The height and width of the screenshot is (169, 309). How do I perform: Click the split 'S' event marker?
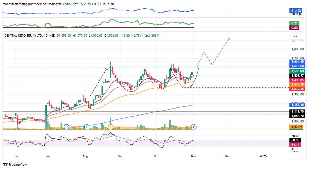coord(110,127)
